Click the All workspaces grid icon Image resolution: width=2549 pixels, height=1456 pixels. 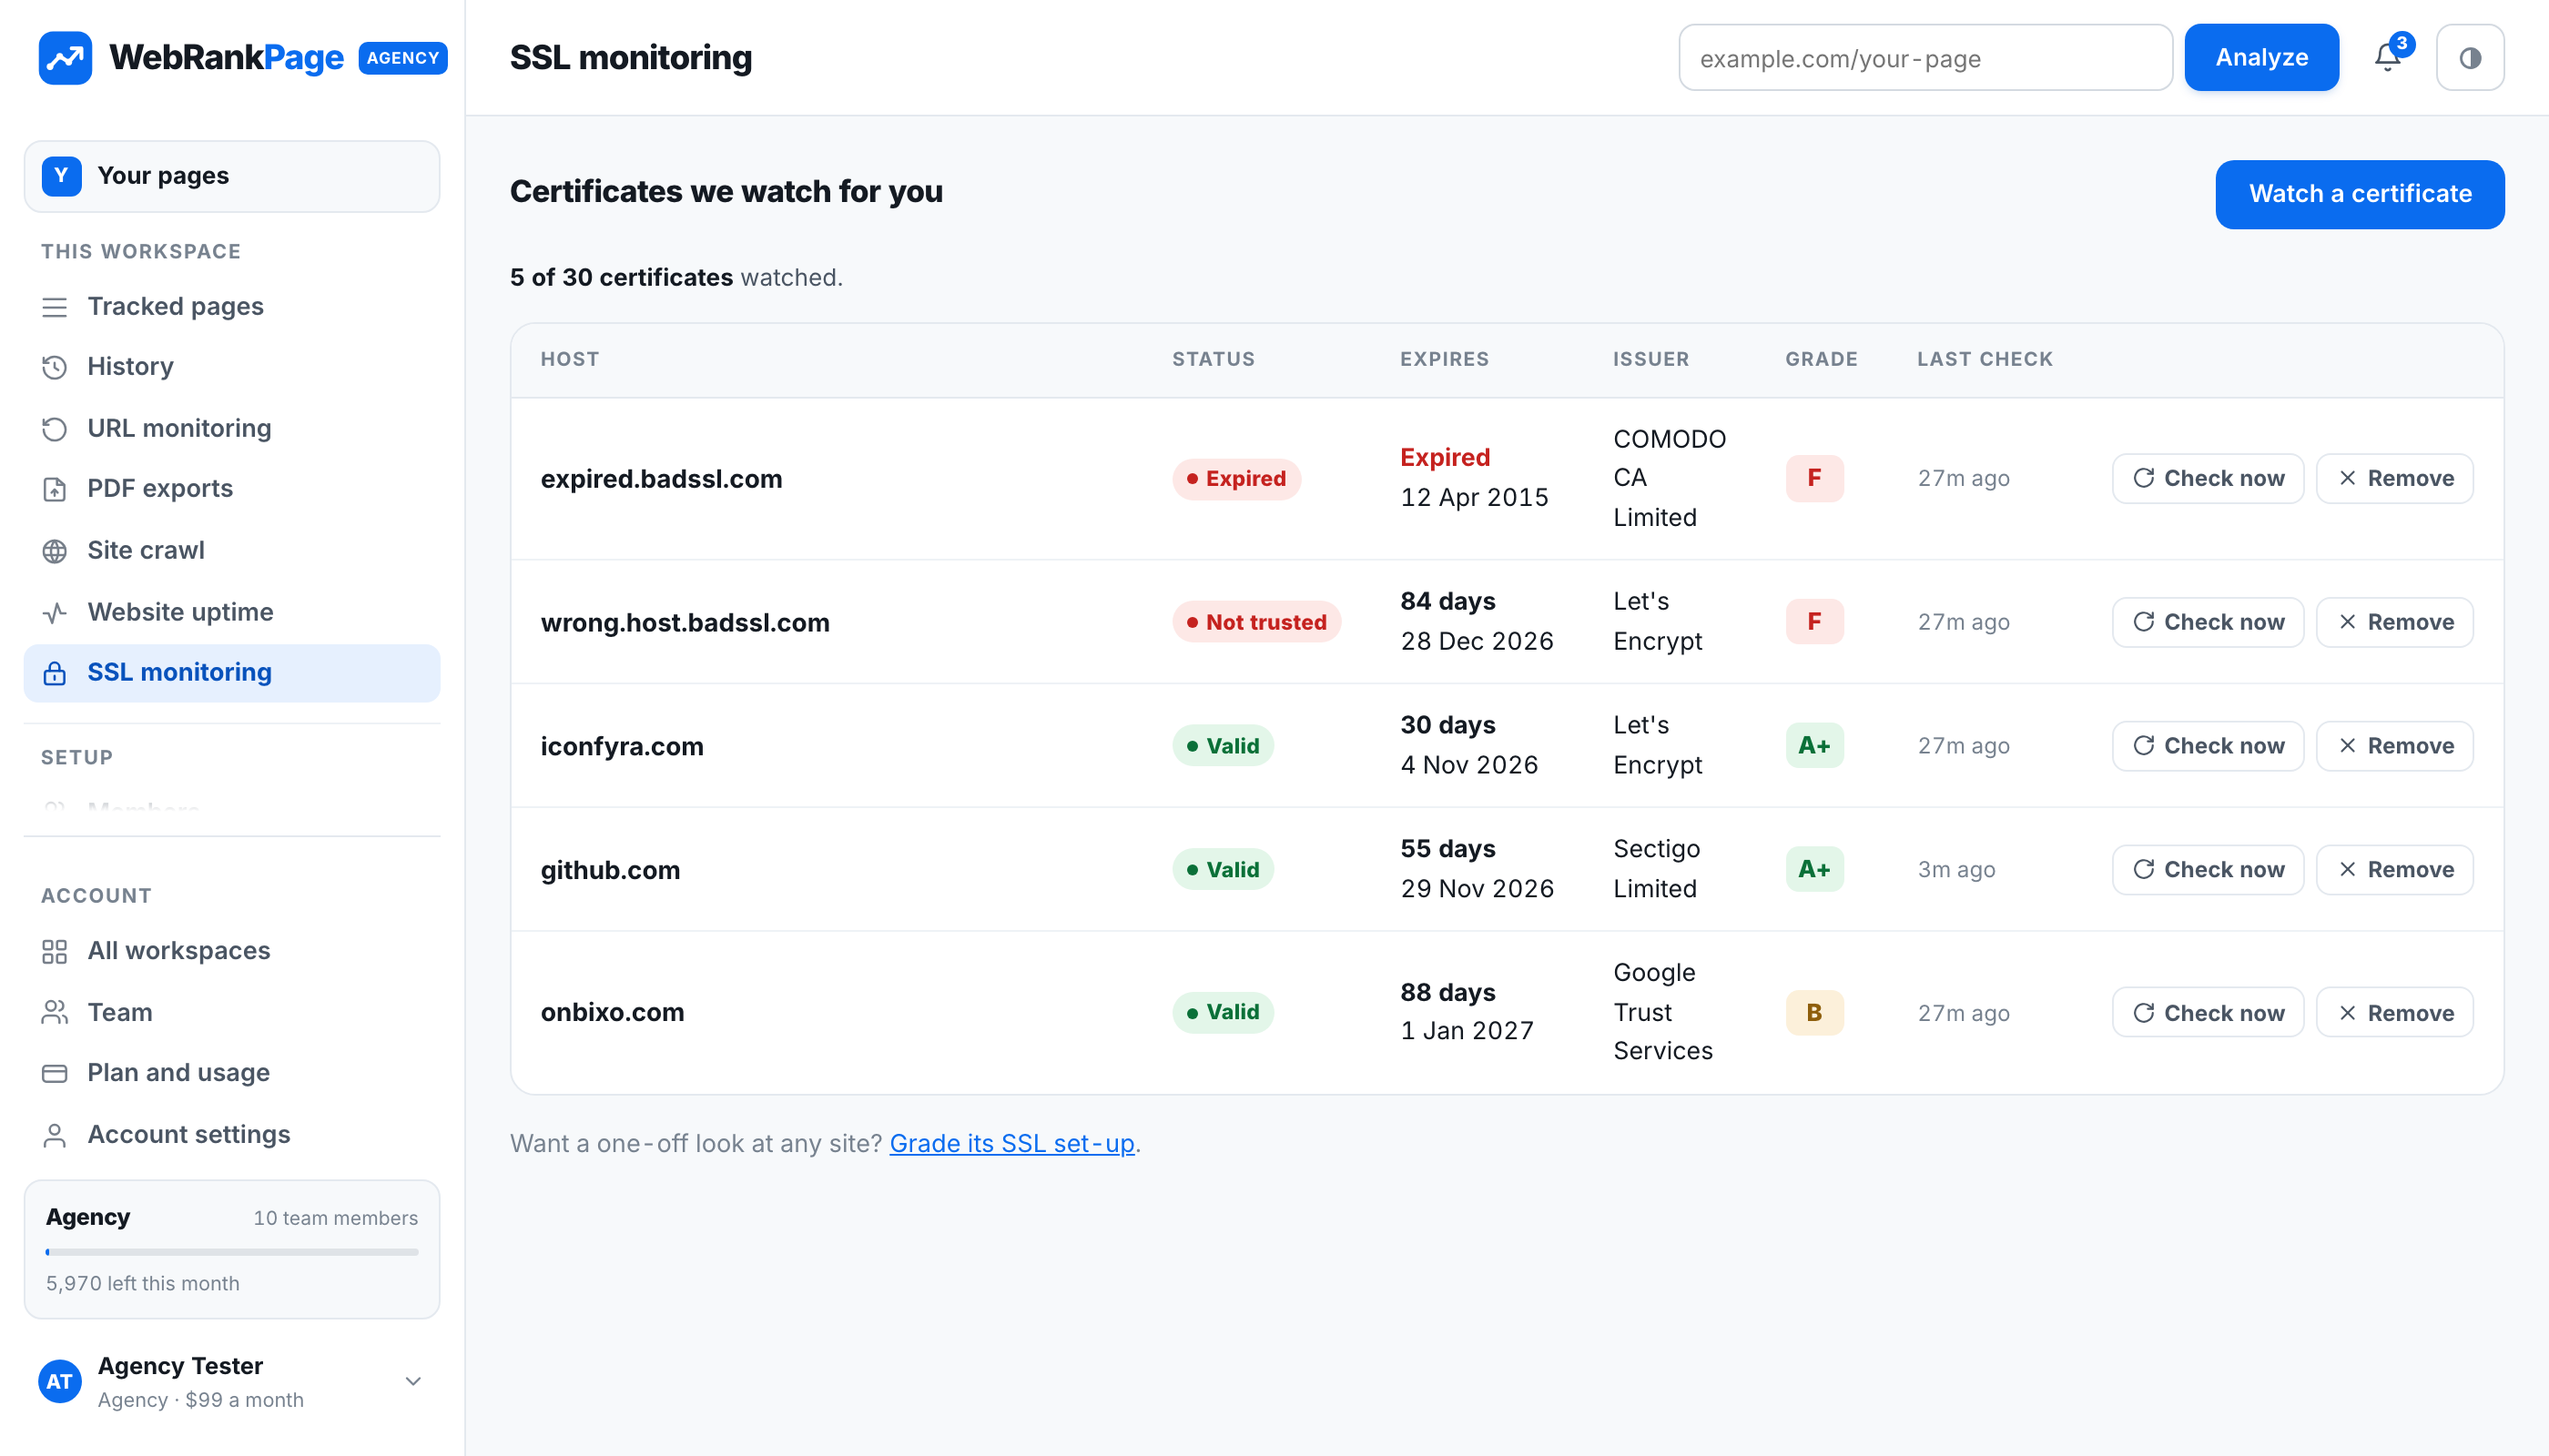point(55,951)
